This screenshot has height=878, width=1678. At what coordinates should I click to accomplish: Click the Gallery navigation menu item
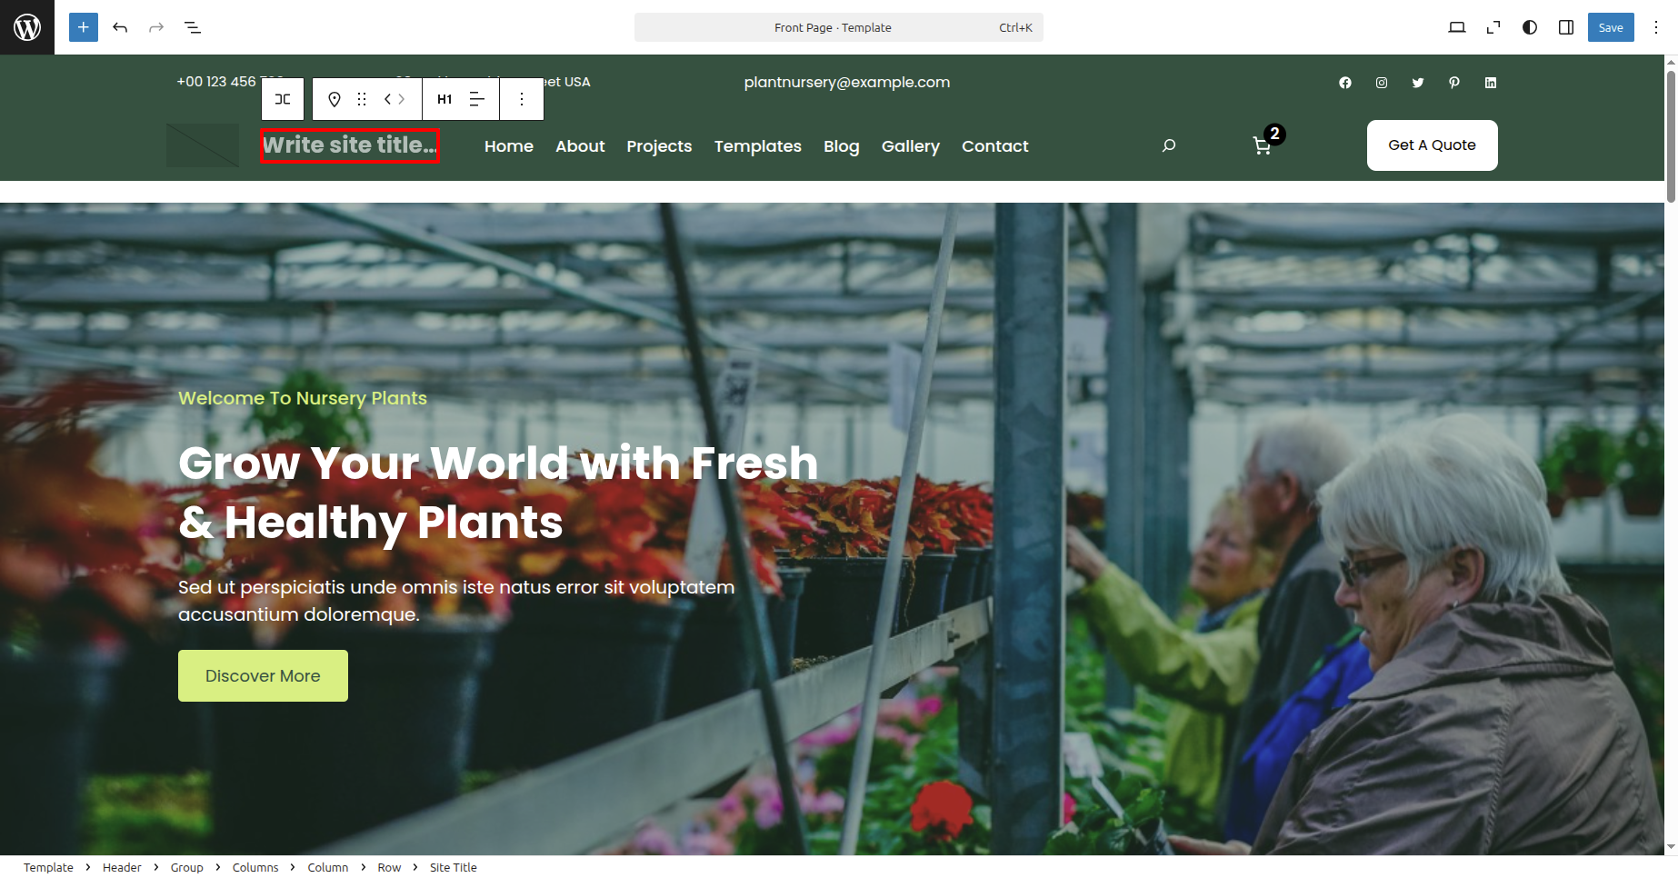(x=911, y=146)
